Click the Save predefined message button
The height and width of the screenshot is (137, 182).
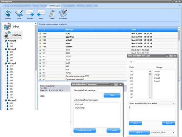click(112, 95)
